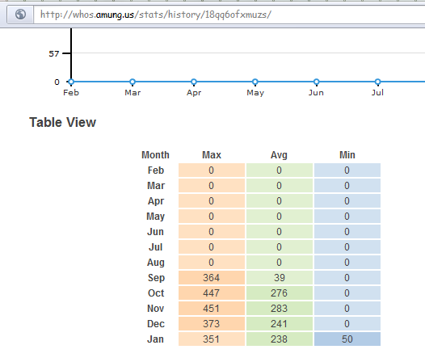Click the globe site identity icon
The image size is (425, 362).
20,14
